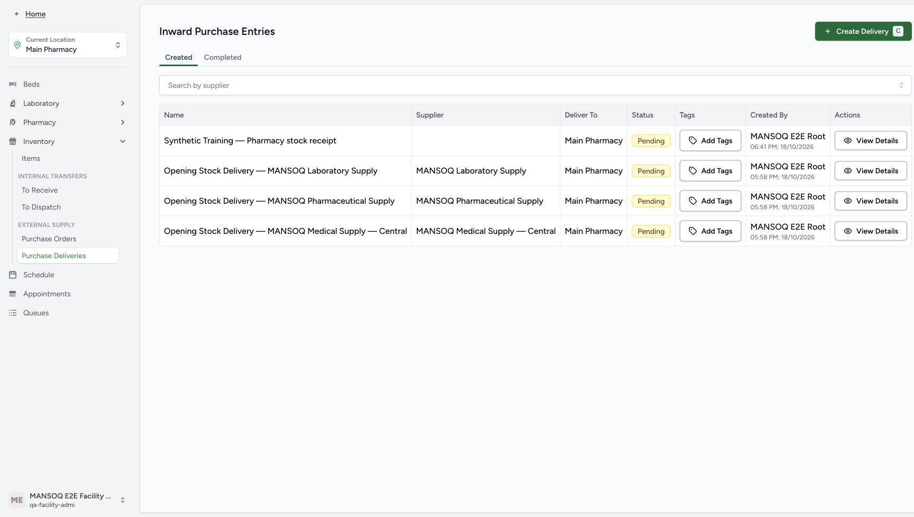Screen dimensions: 914x517
Task: Click the Inventory store icon
Action: 13,141
